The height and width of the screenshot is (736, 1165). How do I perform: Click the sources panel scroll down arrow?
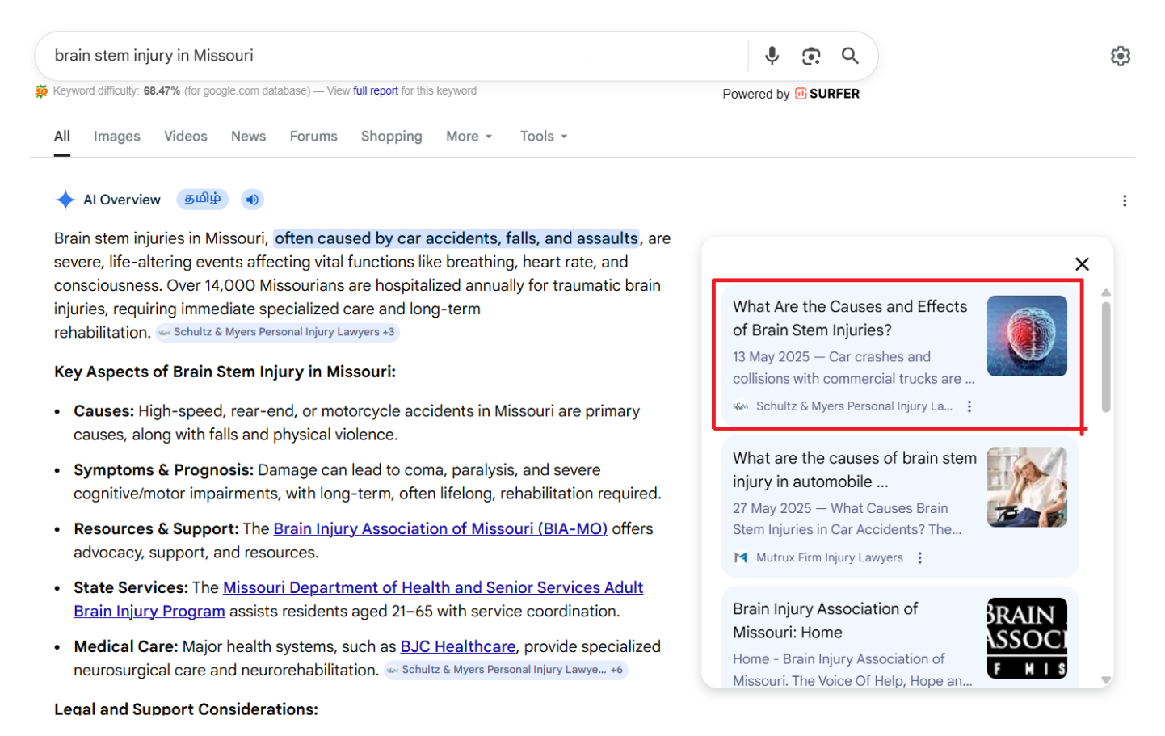click(x=1106, y=680)
